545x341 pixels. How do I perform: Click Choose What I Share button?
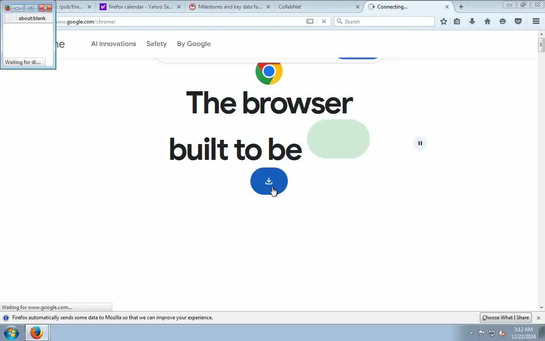[506, 318]
